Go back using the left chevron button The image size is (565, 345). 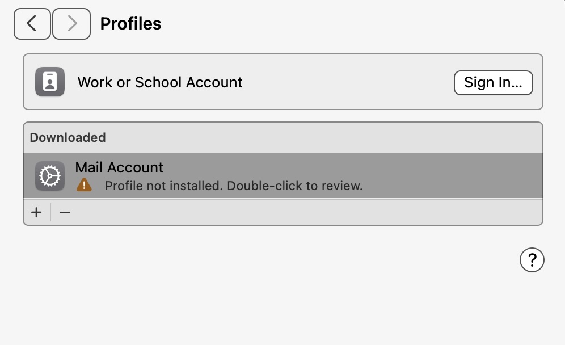32,24
